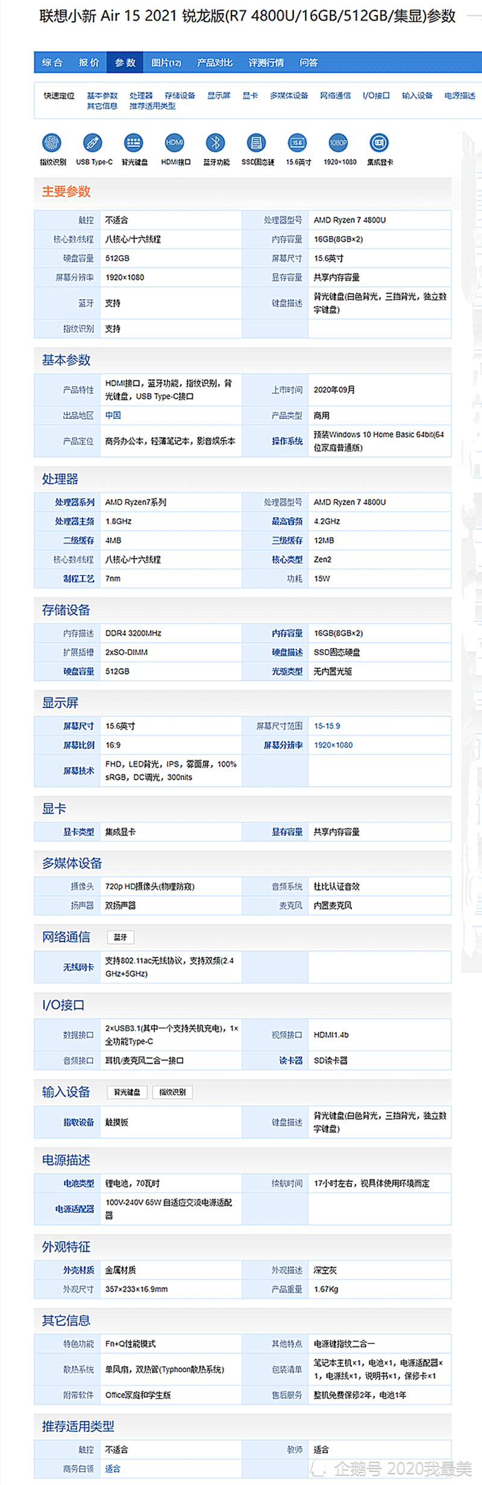Click the SSD固态硬盘 feature icon
The height and width of the screenshot is (1485, 482).
pyautogui.click(x=257, y=143)
